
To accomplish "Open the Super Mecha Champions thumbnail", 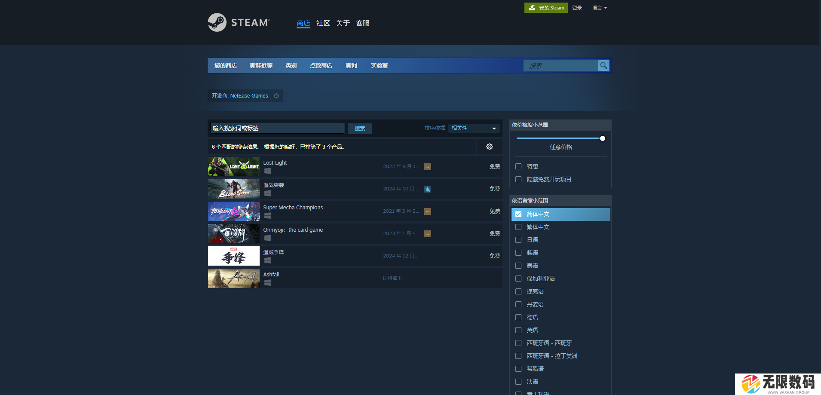I will (234, 211).
